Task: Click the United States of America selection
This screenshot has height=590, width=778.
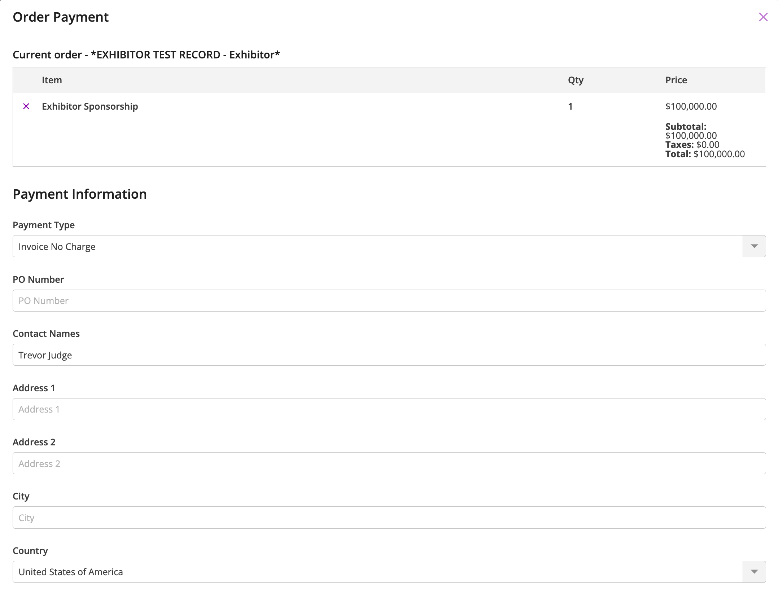Action: [x=377, y=572]
